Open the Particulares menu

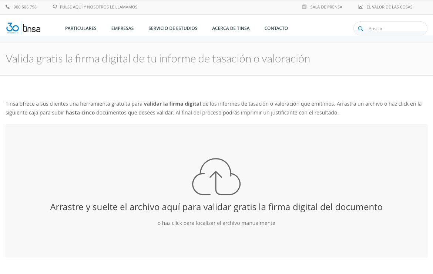81,28
